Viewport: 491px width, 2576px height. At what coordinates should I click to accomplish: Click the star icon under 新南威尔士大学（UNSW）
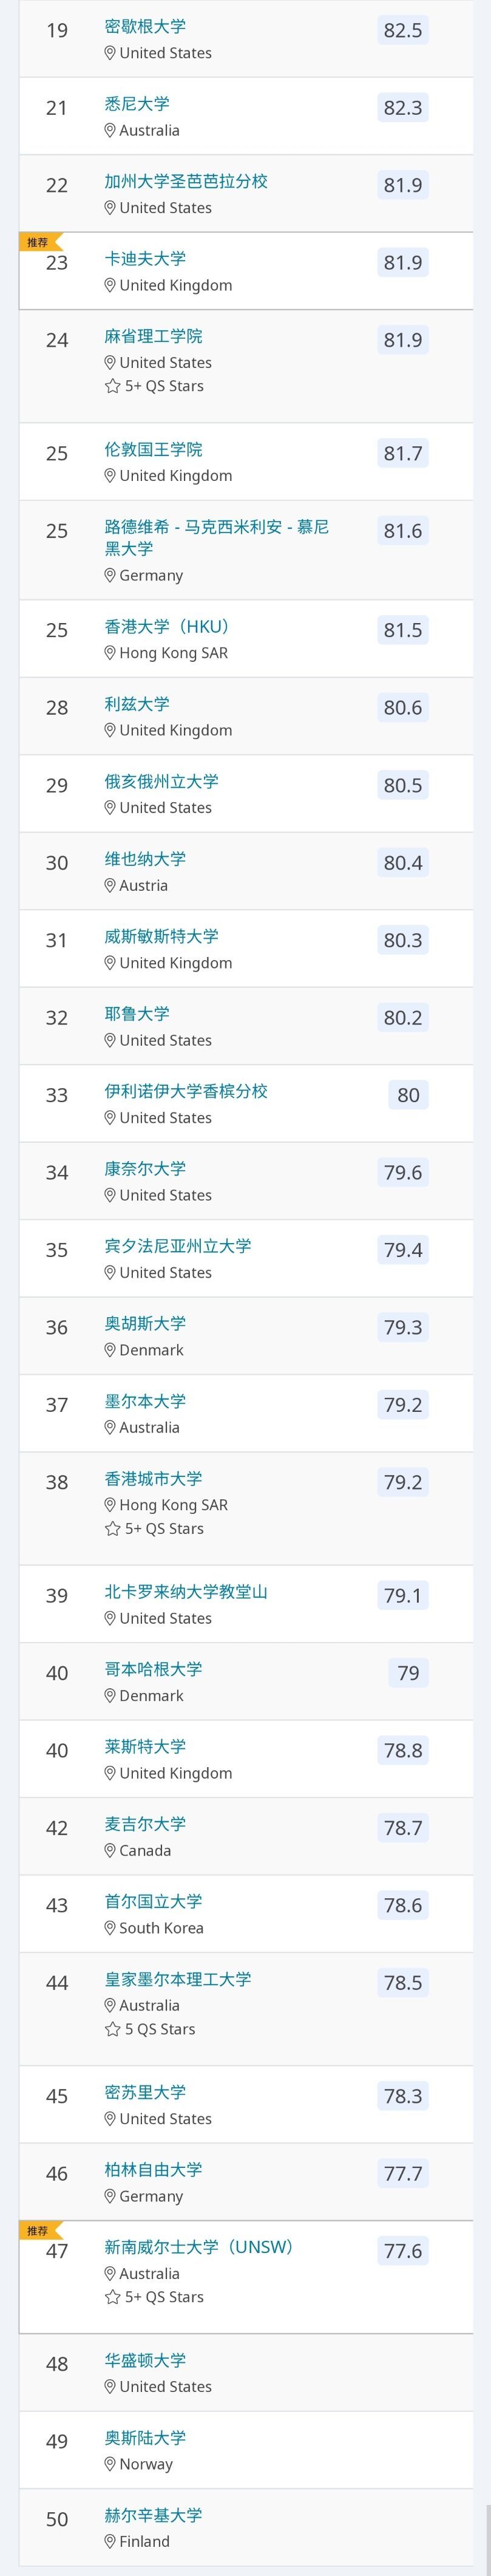click(x=112, y=2297)
